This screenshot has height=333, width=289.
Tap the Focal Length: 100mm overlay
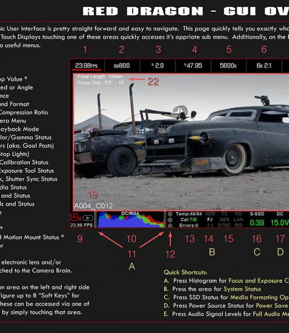click(x=100, y=76)
